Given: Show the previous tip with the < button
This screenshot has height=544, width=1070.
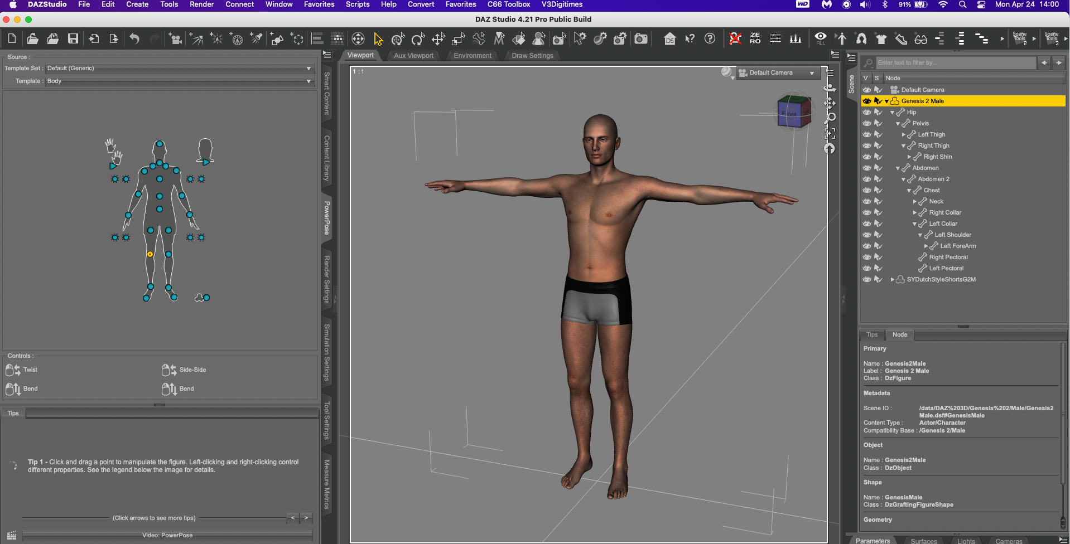Looking at the screenshot, I should click(293, 518).
